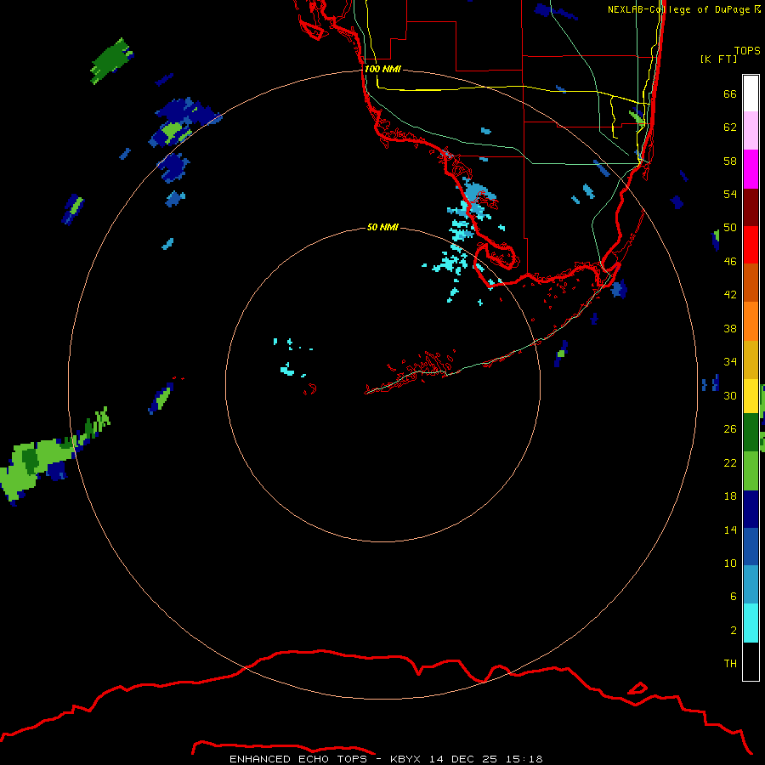Image resolution: width=765 pixels, height=765 pixels.
Task: Click the '14' legend value
Action: 730,530
